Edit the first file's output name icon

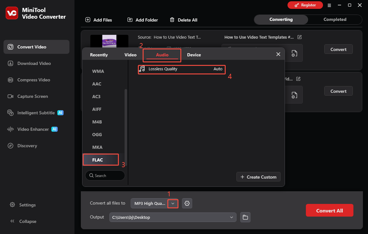coord(300,37)
